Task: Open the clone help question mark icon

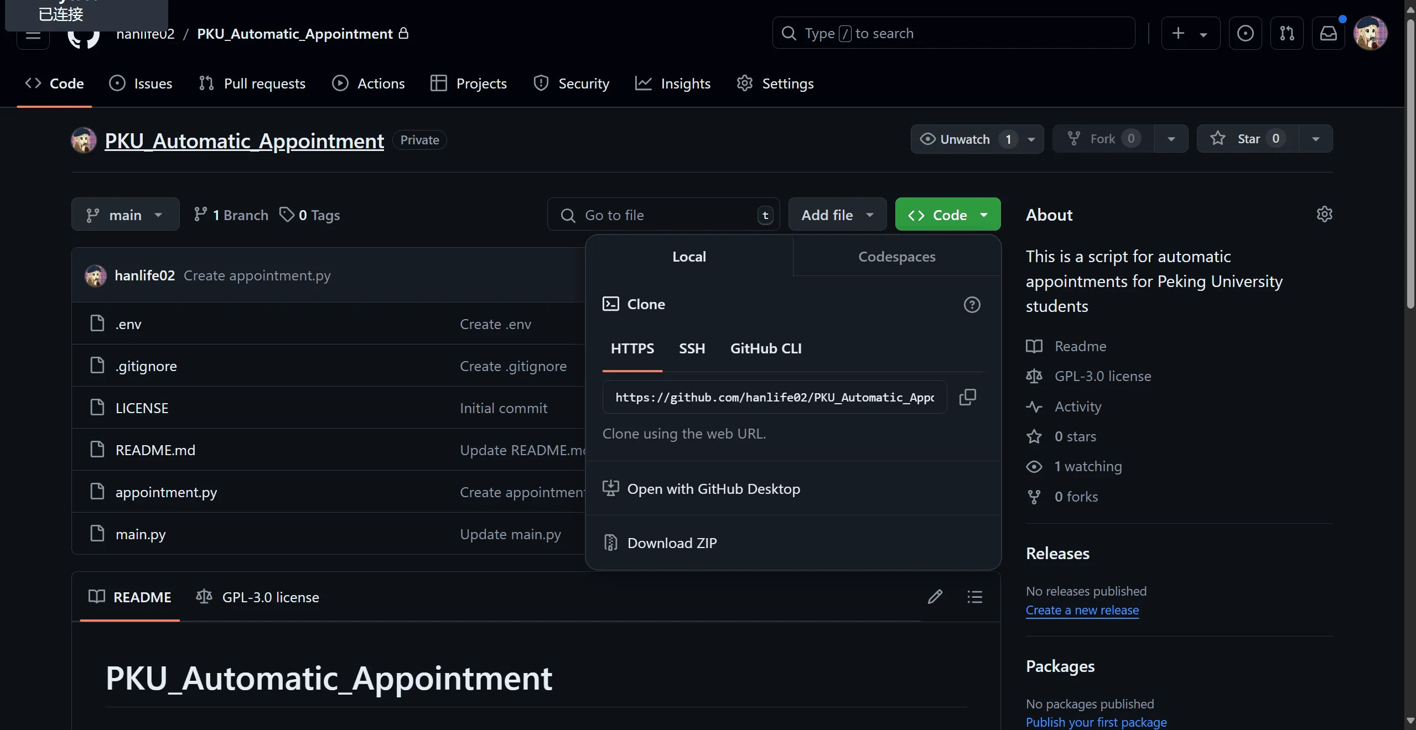Action: 972,305
